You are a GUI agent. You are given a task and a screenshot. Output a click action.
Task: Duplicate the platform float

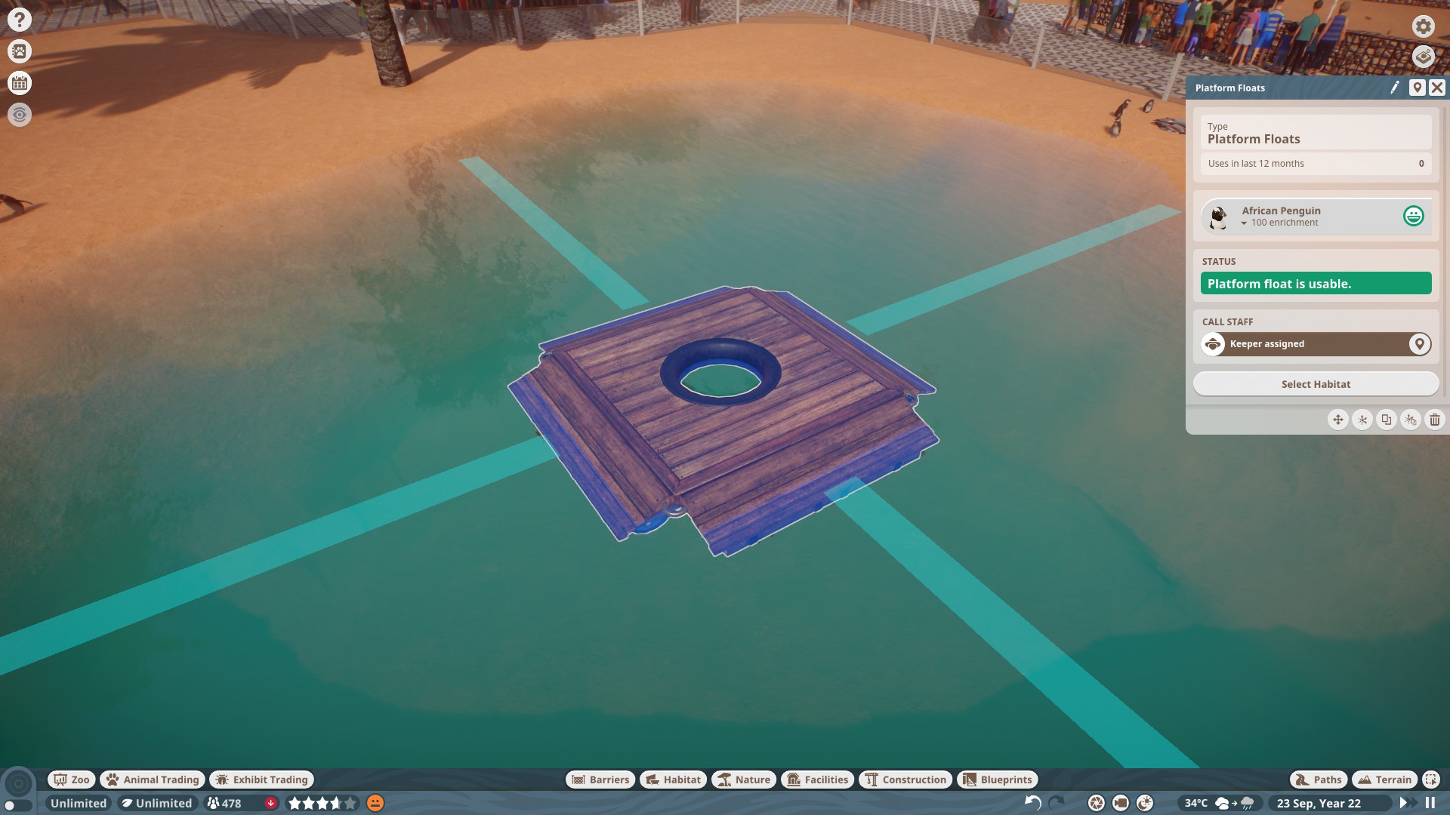pyautogui.click(x=1386, y=420)
